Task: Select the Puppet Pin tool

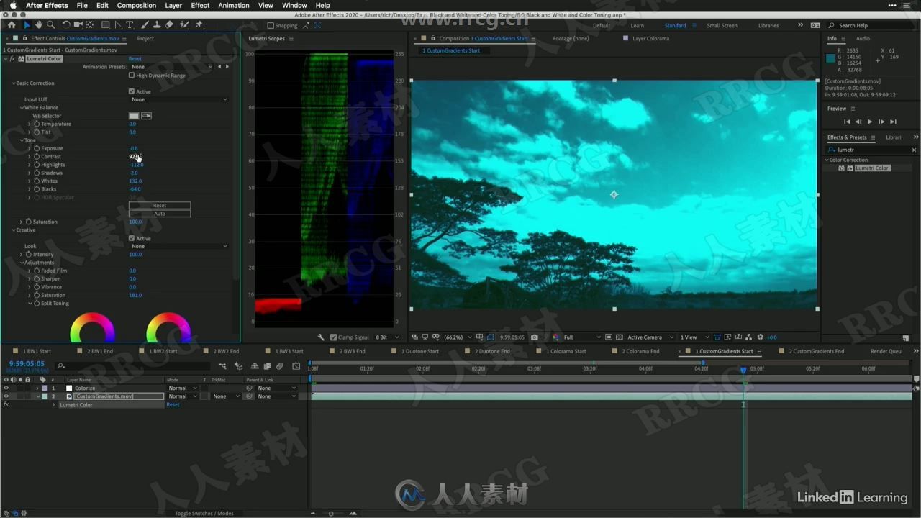Action: pyautogui.click(x=199, y=24)
